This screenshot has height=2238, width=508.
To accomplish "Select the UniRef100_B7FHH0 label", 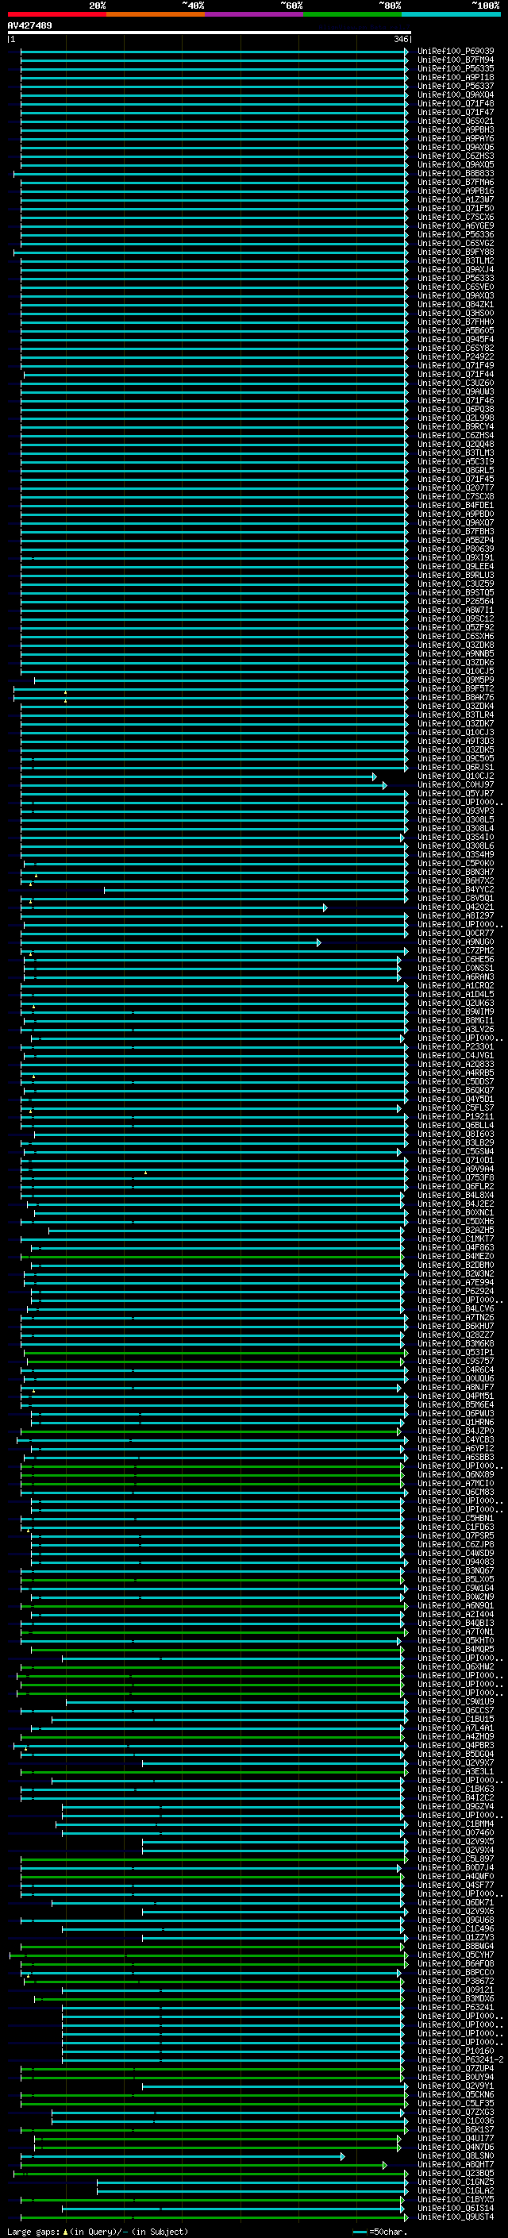I will 455,322.
